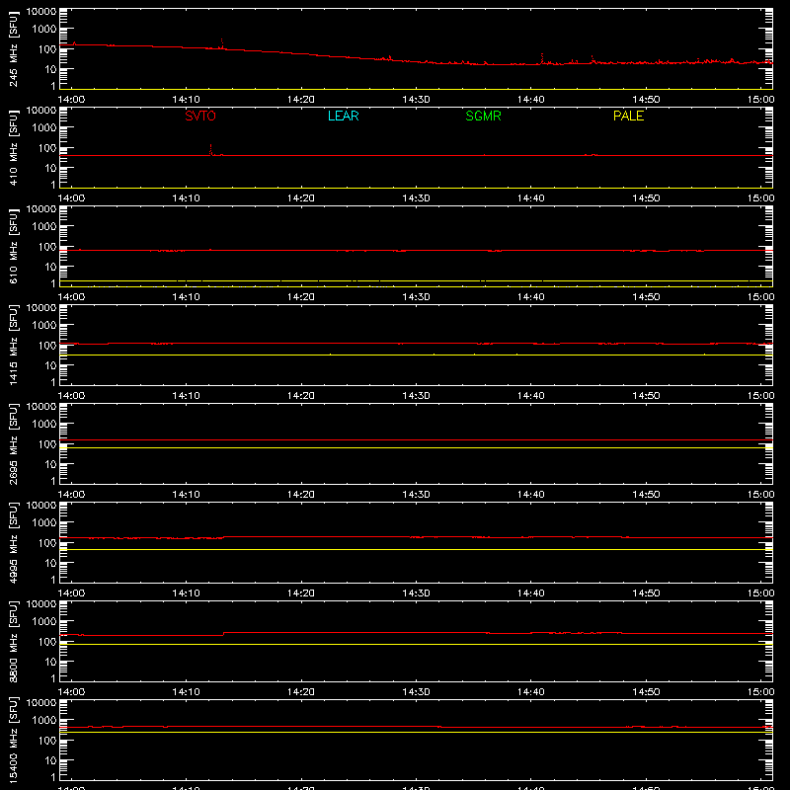The image size is (790, 790).
Task: Click 14:20 tick under the 8800 MHz plot
Action: [x=301, y=692]
